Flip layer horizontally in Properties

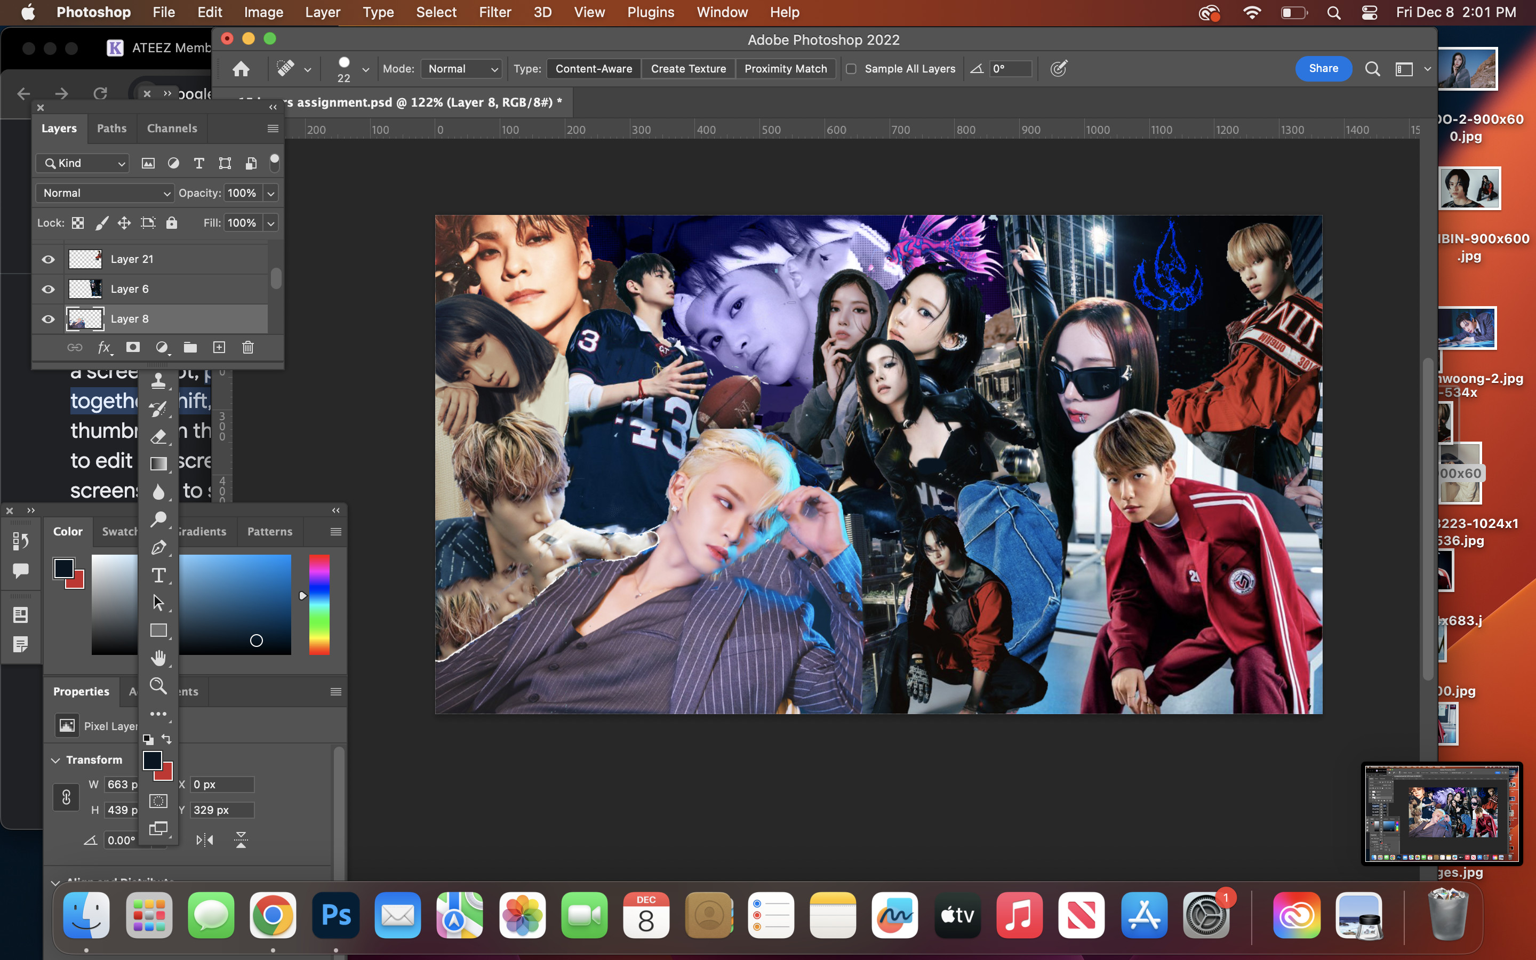pos(204,840)
